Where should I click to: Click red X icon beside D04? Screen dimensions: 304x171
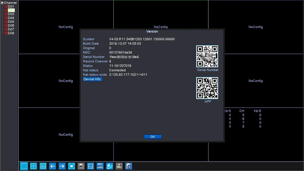click(6, 18)
